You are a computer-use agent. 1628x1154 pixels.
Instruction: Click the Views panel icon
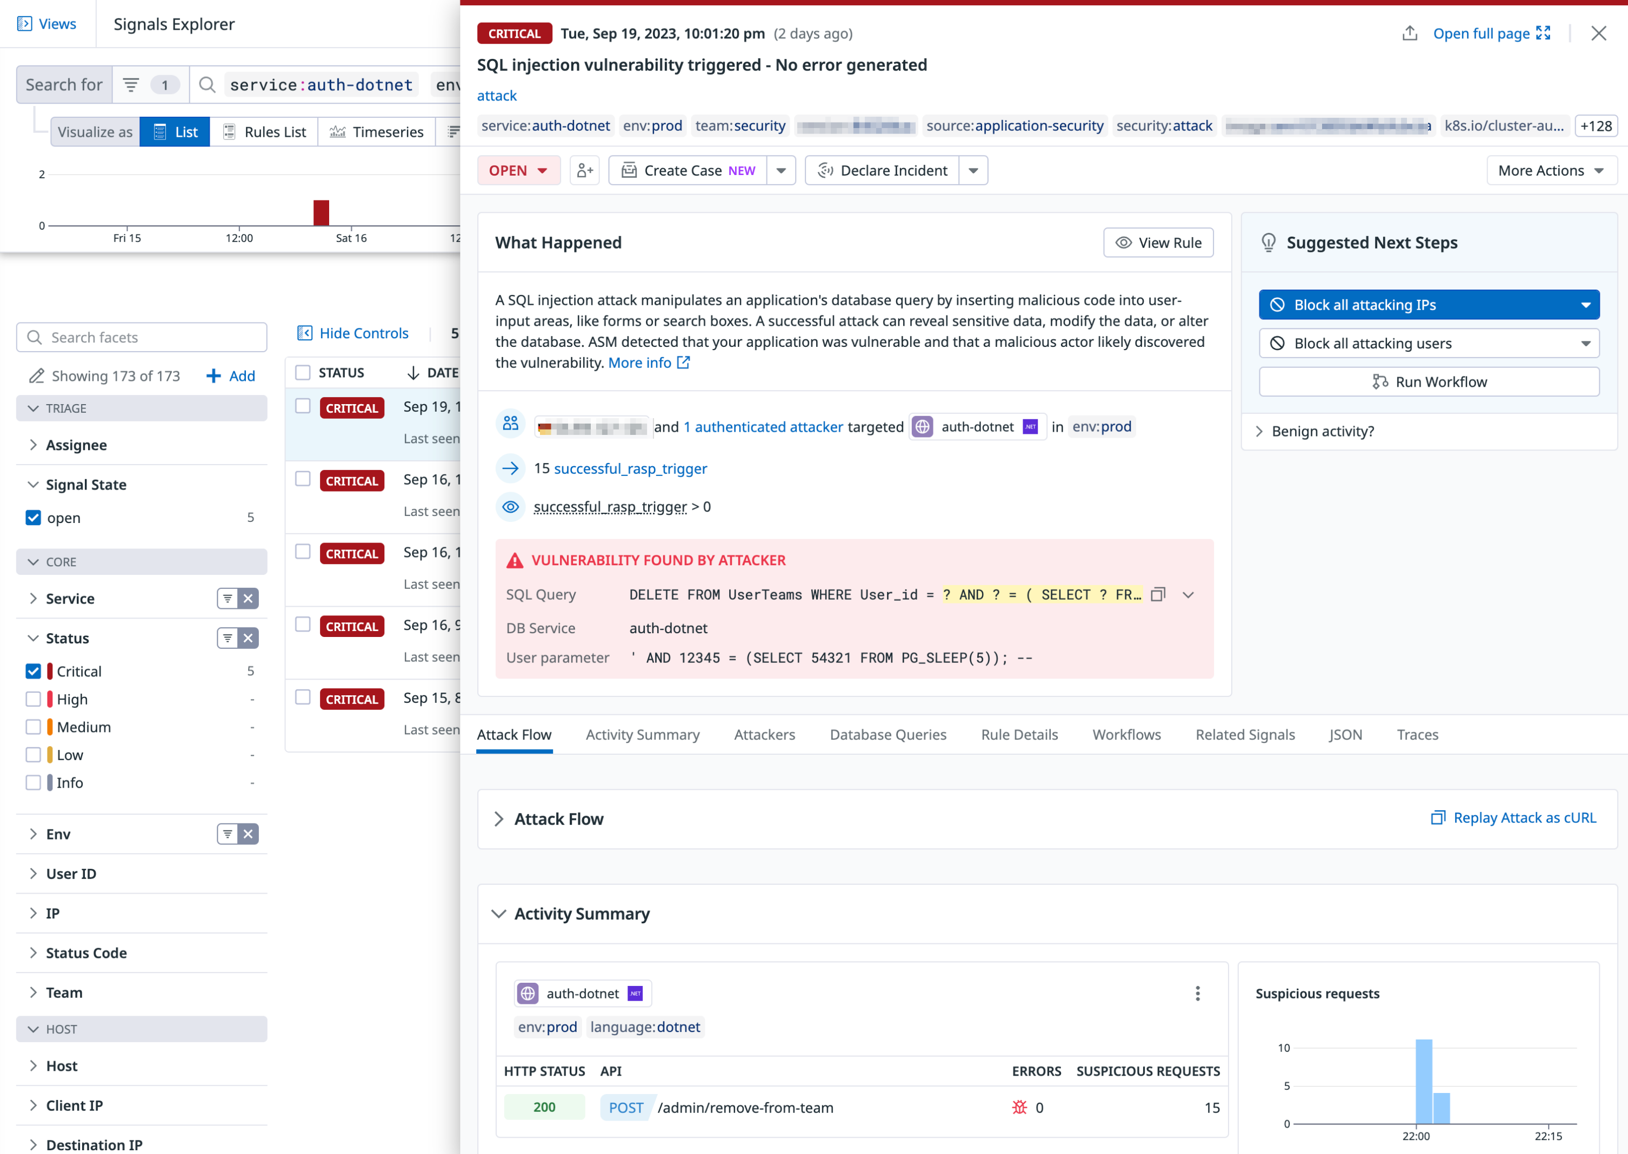click(25, 23)
